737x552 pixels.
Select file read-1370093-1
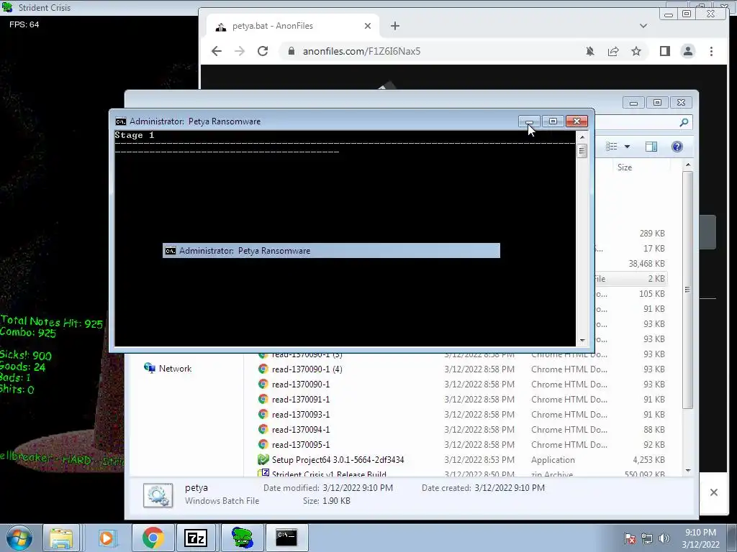301,414
